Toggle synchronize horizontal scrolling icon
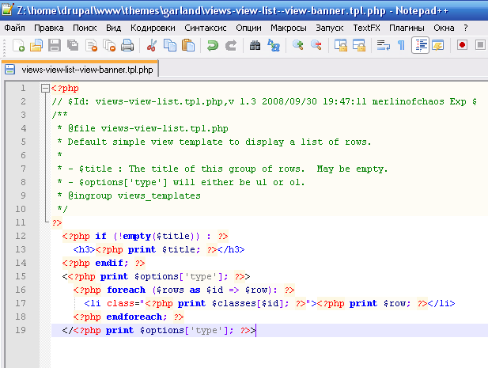488x368 pixels. pos(359,45)
